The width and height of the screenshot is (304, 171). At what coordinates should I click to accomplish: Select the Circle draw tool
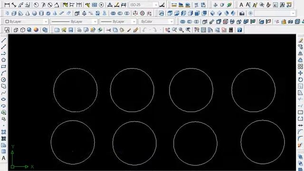tap(3, 80)
